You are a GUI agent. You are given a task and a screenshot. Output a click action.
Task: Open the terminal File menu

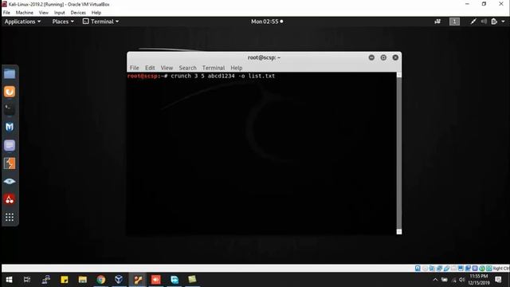[x=135, y=68]
